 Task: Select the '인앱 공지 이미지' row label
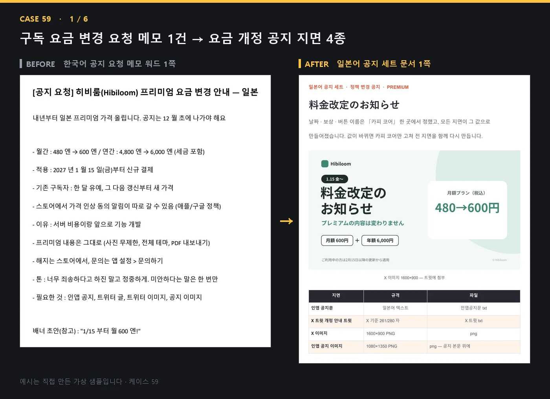click(326, 346)
